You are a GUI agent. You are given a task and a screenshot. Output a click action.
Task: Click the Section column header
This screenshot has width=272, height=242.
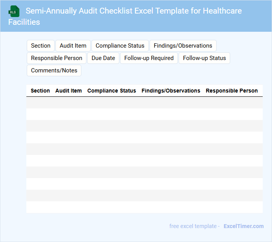coord(40,91)
